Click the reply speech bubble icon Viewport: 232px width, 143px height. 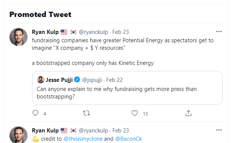pyautogui.click(x=35, y=113)
